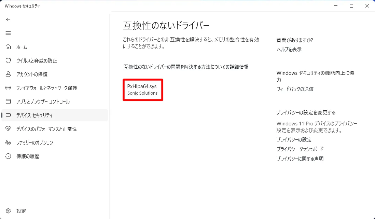Open the プライバシー ダッシュボード link
Screen dimensions: 375x219
tap(300, 149)
